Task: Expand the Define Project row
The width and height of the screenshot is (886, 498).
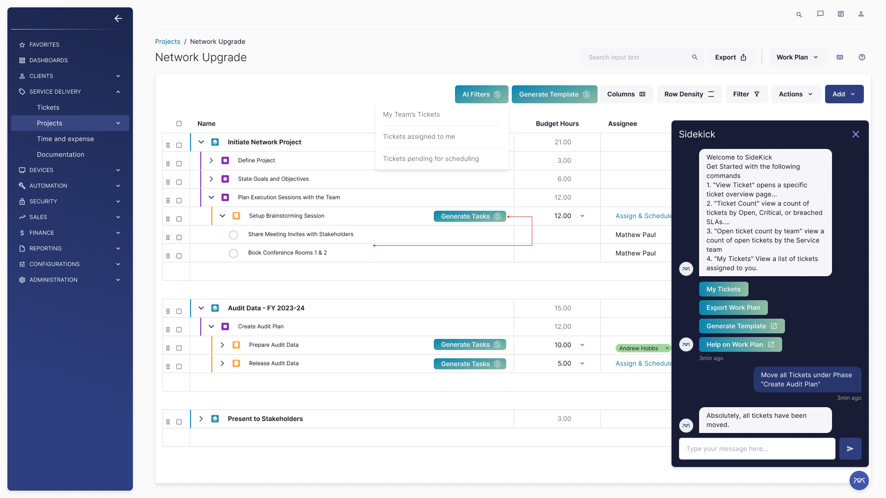Action: tap(211, 160)
